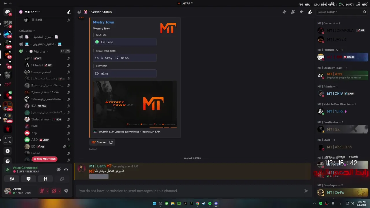Image resolution: width=370 pixels, height=208 pixels.
Task: Open Discover servers compass
Action: pos(8,161)
